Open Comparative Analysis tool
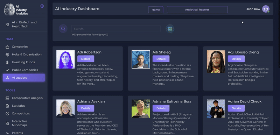This screenshot has height=135, width=280. click(x=24, y=98)
